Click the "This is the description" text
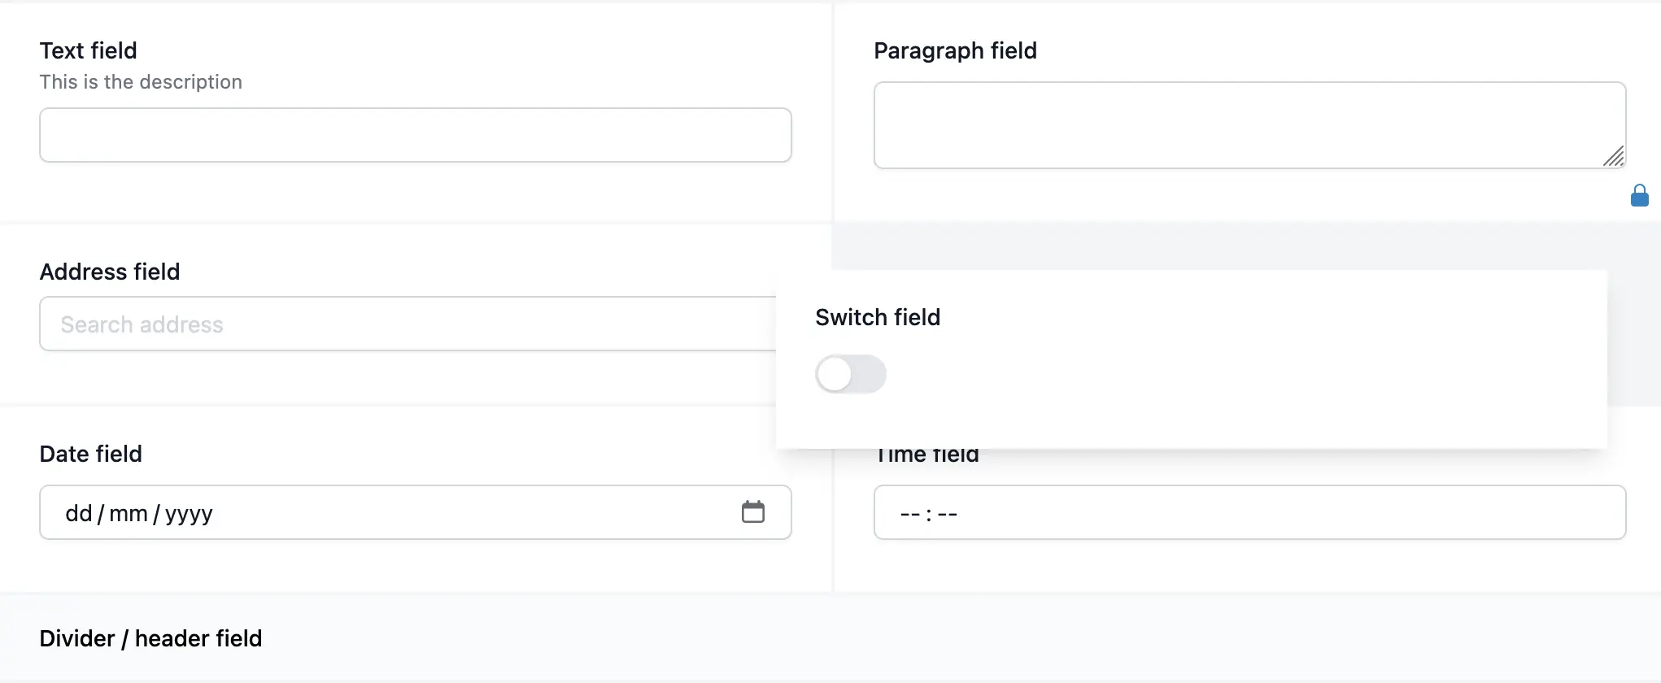This screenshot has height=683, width=1661. click(141, 82)
